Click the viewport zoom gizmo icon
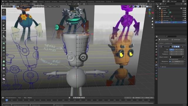 pos(152,18)
